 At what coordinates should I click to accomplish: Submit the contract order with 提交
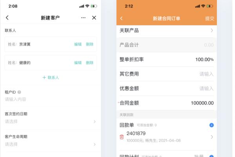click(210, 18)
